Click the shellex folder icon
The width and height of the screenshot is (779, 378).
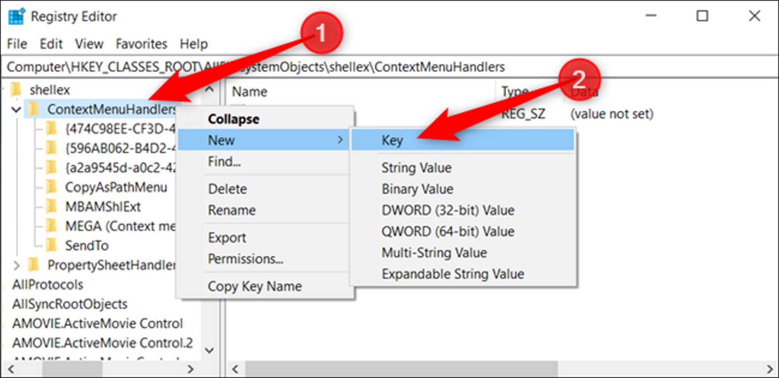[x=16, y=90]
